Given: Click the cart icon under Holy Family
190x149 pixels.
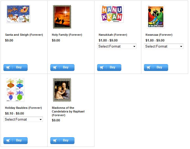Looking at the screenshot, I should [x=55, y=68].
